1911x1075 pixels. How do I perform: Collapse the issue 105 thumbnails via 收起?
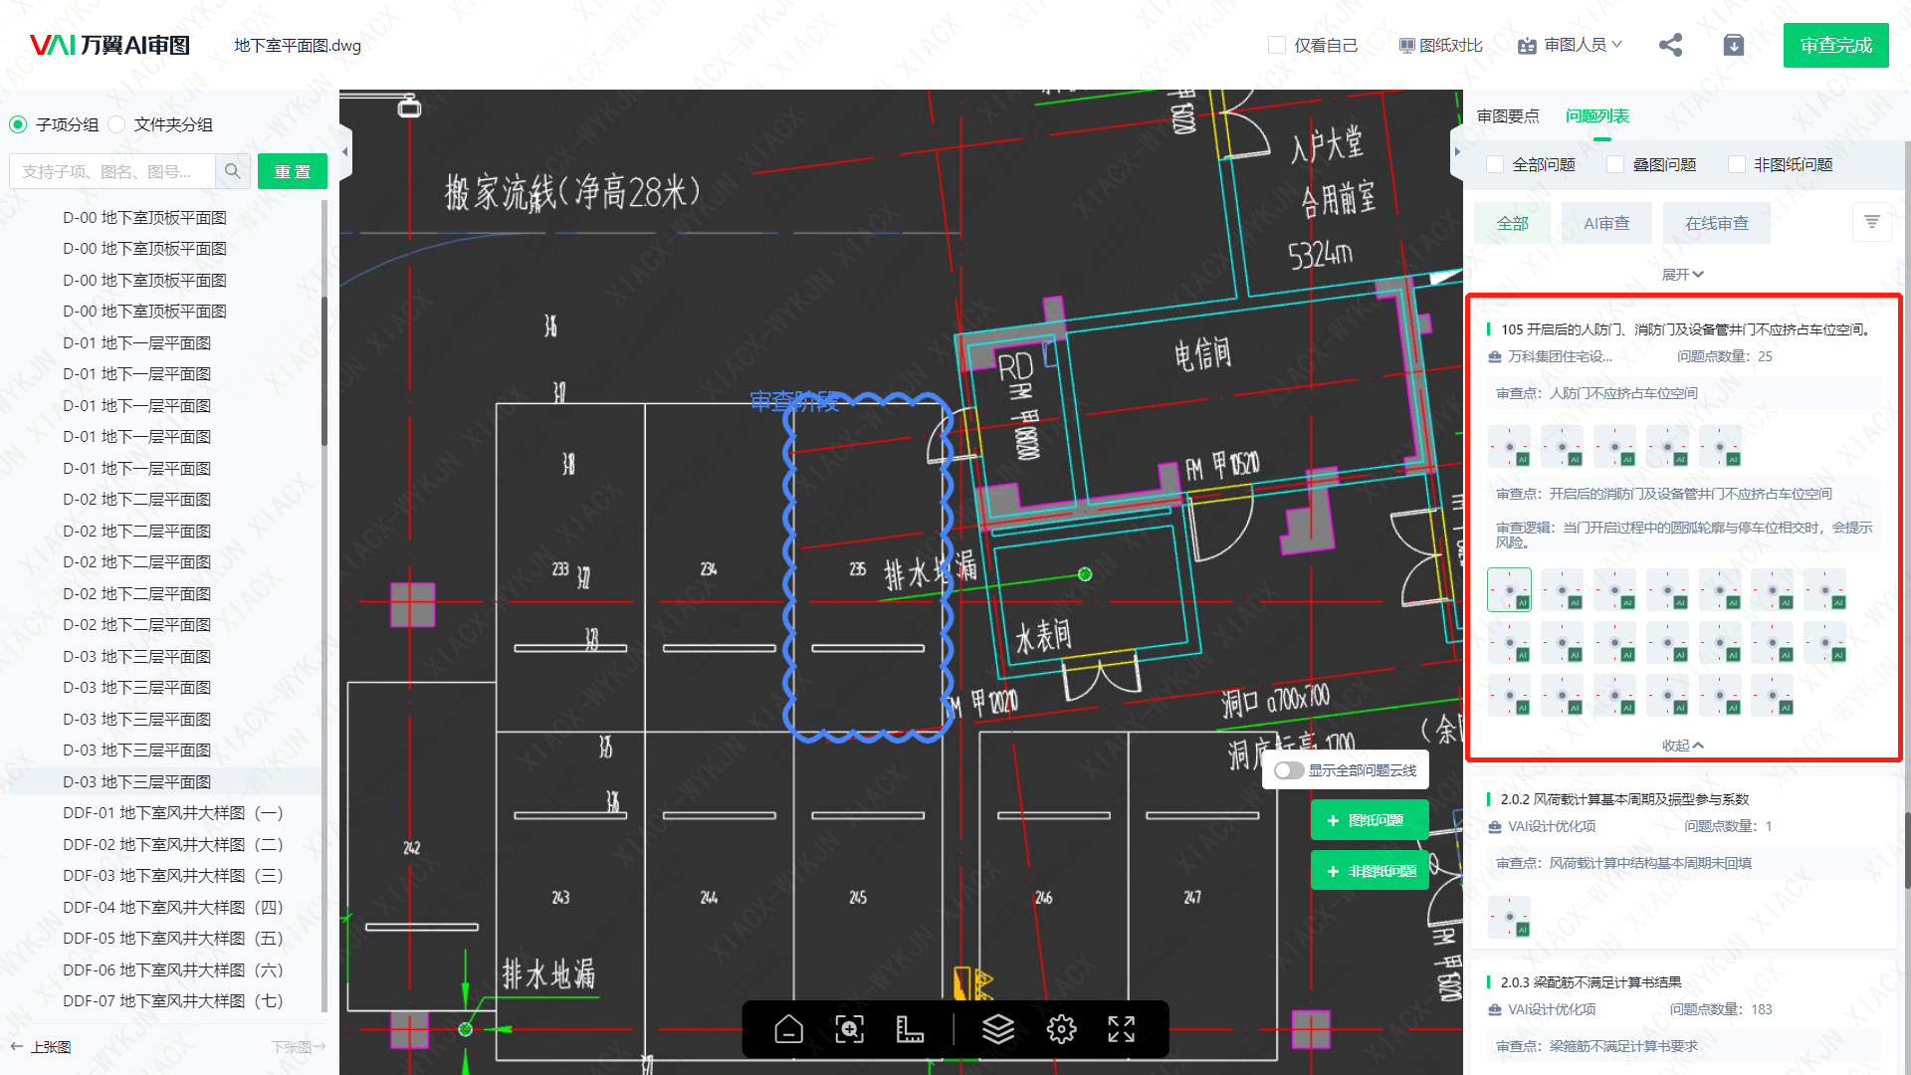coord(1682,745)
